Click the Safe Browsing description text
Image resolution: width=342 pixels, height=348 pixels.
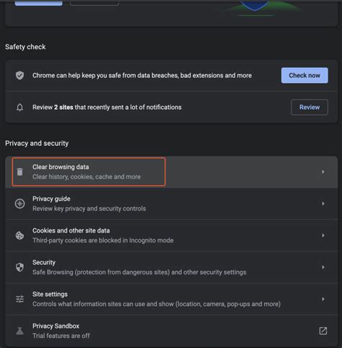[x=139, y=272]
